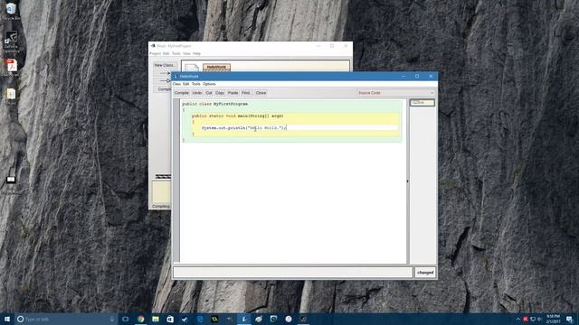Click the 'public static void main' line
Image resolution: width=579 pixels, height=325 pixels.
(x=237, y=116)
